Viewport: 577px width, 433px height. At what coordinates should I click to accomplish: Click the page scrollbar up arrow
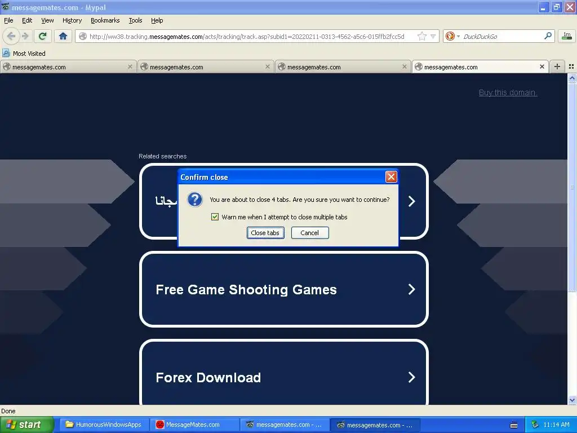(x=572, y=78)
